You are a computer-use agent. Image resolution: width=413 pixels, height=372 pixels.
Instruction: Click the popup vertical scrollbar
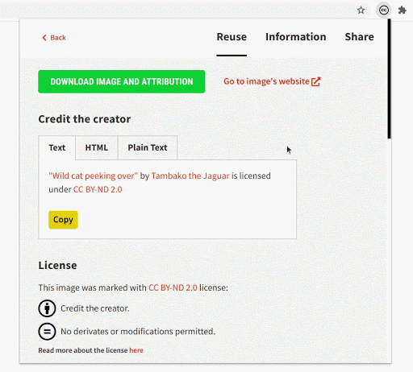point(389,79)
